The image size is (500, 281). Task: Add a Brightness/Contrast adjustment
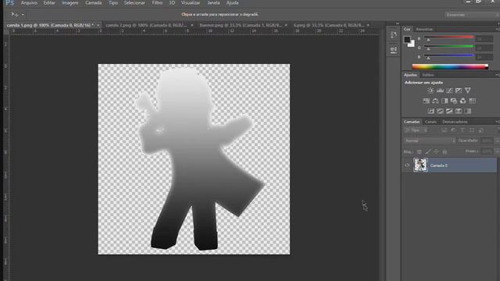point(430,91)
